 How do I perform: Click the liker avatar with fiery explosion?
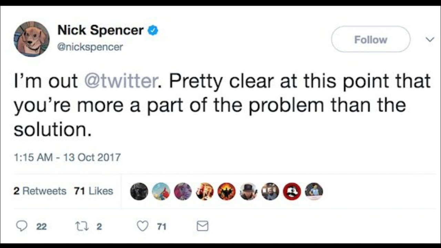(x=226, y=191)
